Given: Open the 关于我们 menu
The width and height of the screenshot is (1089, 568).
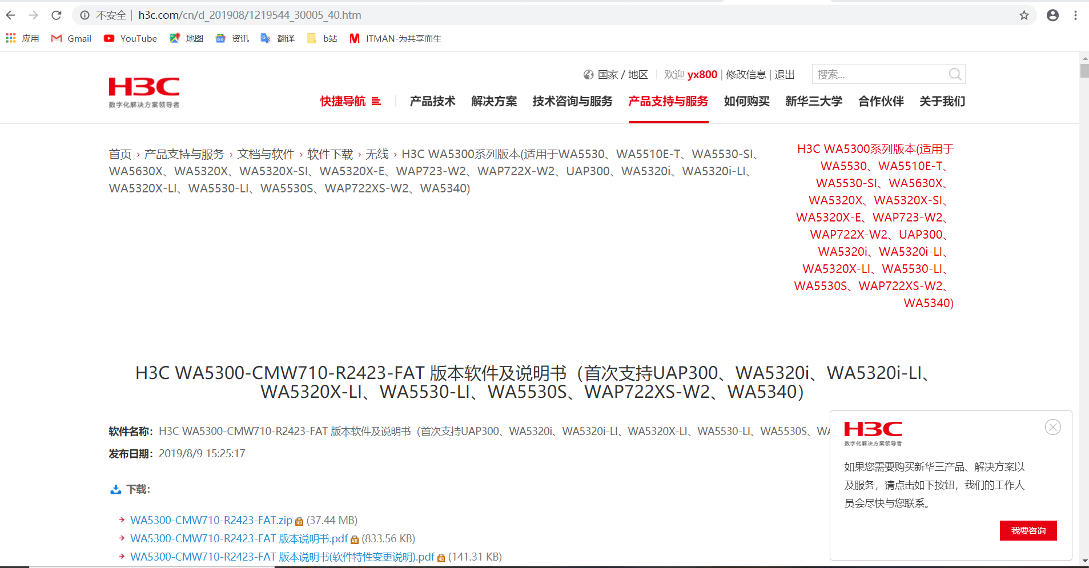Looking at the screenshot, I should pyautogui.click(x=942, y=101).
